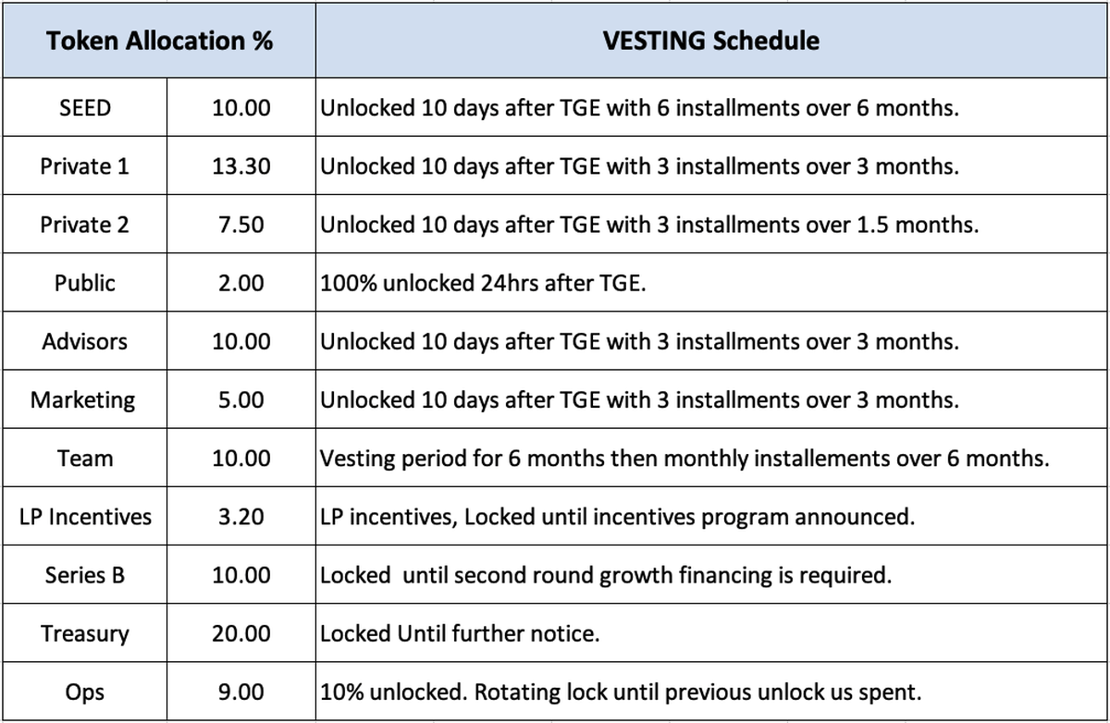The height and width of the screenshot is (723, 1110).
Task: Select the Private 1 allocation value 13.30
Action: [x=241, y=167]
